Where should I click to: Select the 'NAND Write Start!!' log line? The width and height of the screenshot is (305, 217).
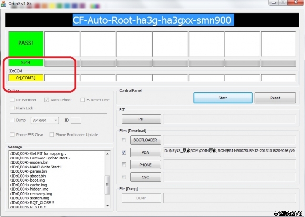click(x=36, y=167)
